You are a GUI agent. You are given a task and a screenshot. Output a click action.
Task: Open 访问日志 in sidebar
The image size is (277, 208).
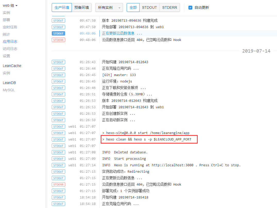pos(10,49)
